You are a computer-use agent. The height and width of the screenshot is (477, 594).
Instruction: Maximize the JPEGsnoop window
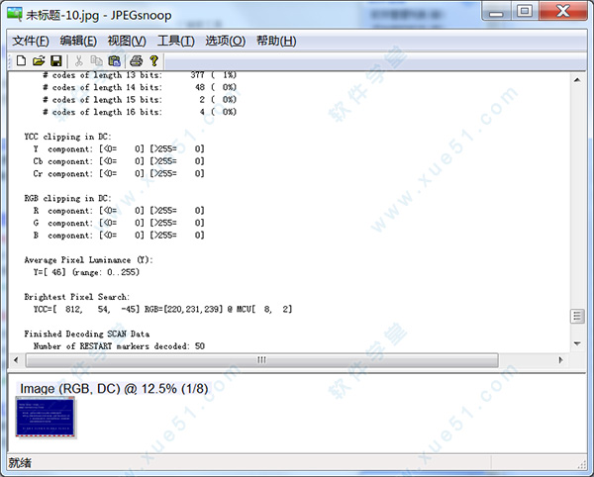525,11
